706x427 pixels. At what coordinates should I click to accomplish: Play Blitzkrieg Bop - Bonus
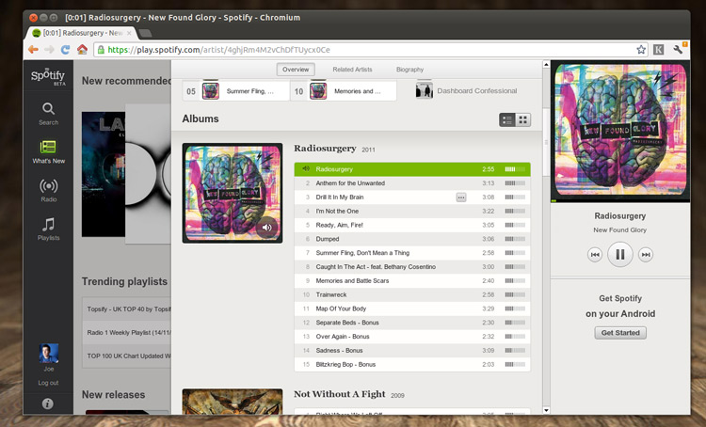tap(412, 365)
